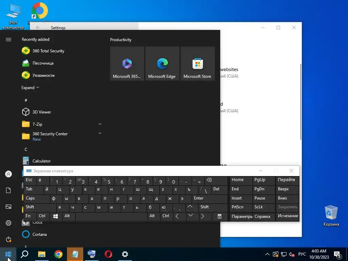348x261 pixels.
Task: Toggle ScLk key on on-screen keyboard
Action: coord(263,208)
